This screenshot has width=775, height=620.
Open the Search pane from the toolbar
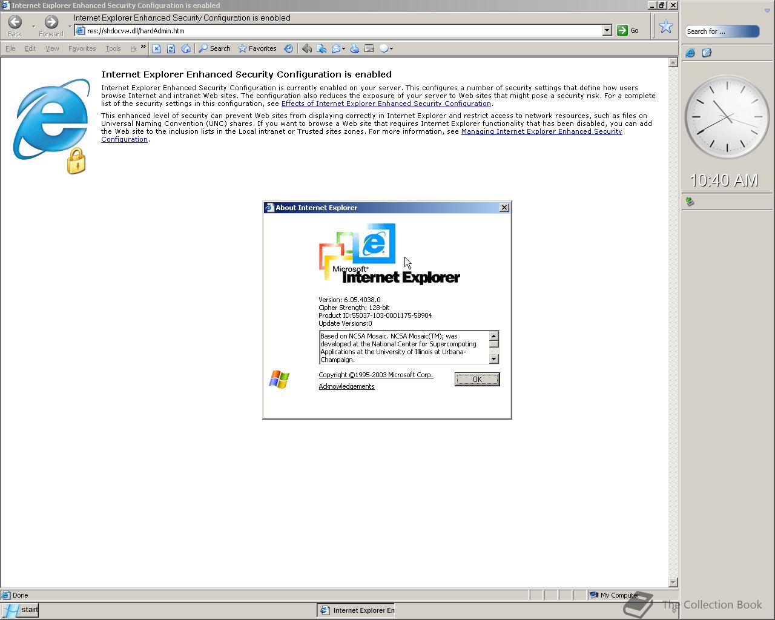tap(215, 48)
